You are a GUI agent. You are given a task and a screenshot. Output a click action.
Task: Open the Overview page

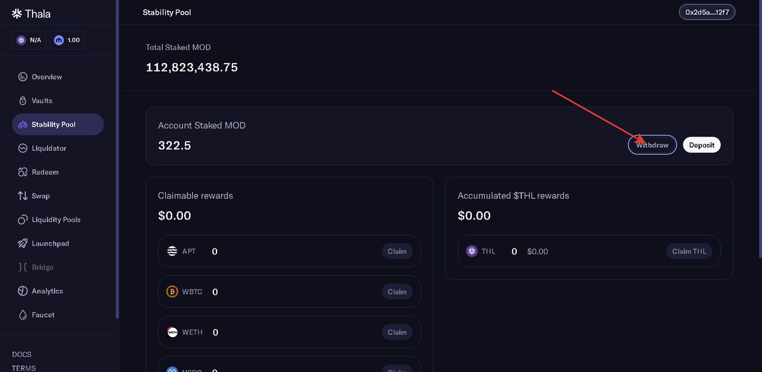pyautogui.click(x=58, y=77)
